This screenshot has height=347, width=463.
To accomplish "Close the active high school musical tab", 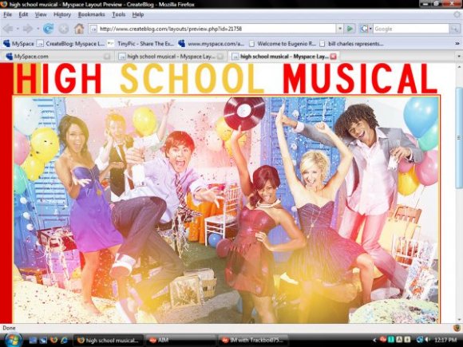I will click(x=334, y=57).
